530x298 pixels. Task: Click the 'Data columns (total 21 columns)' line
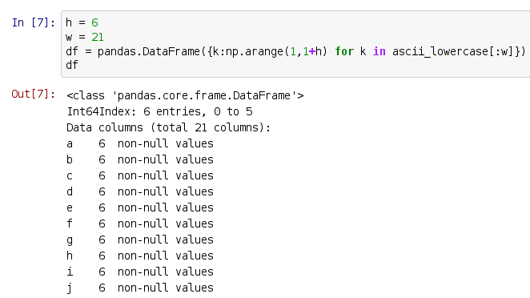coord(169,127)
